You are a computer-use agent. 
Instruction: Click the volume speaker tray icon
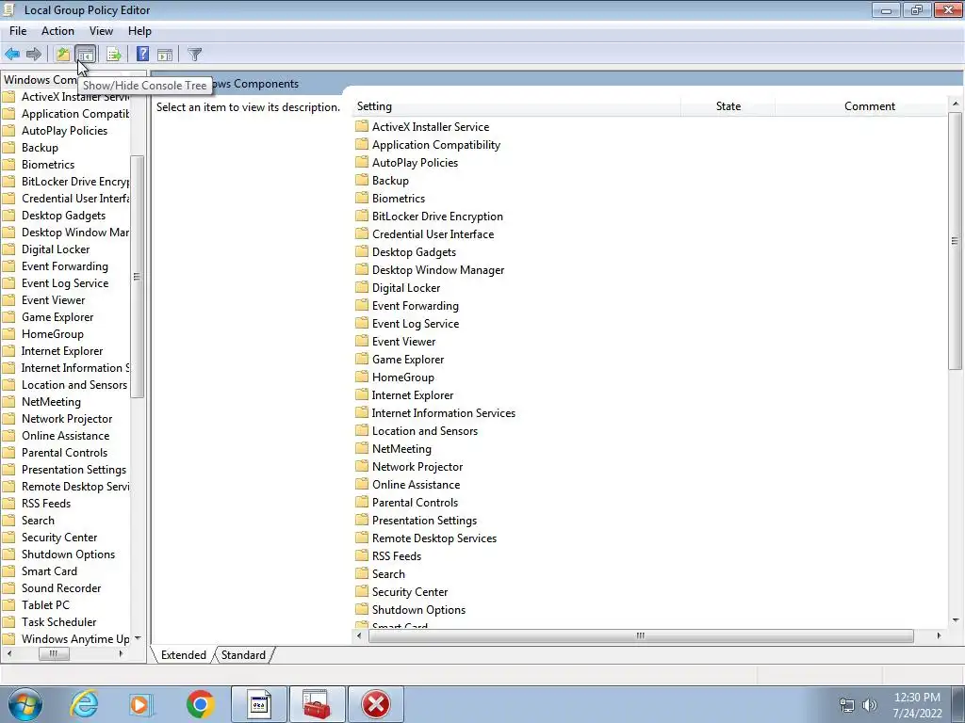(870, 705)
